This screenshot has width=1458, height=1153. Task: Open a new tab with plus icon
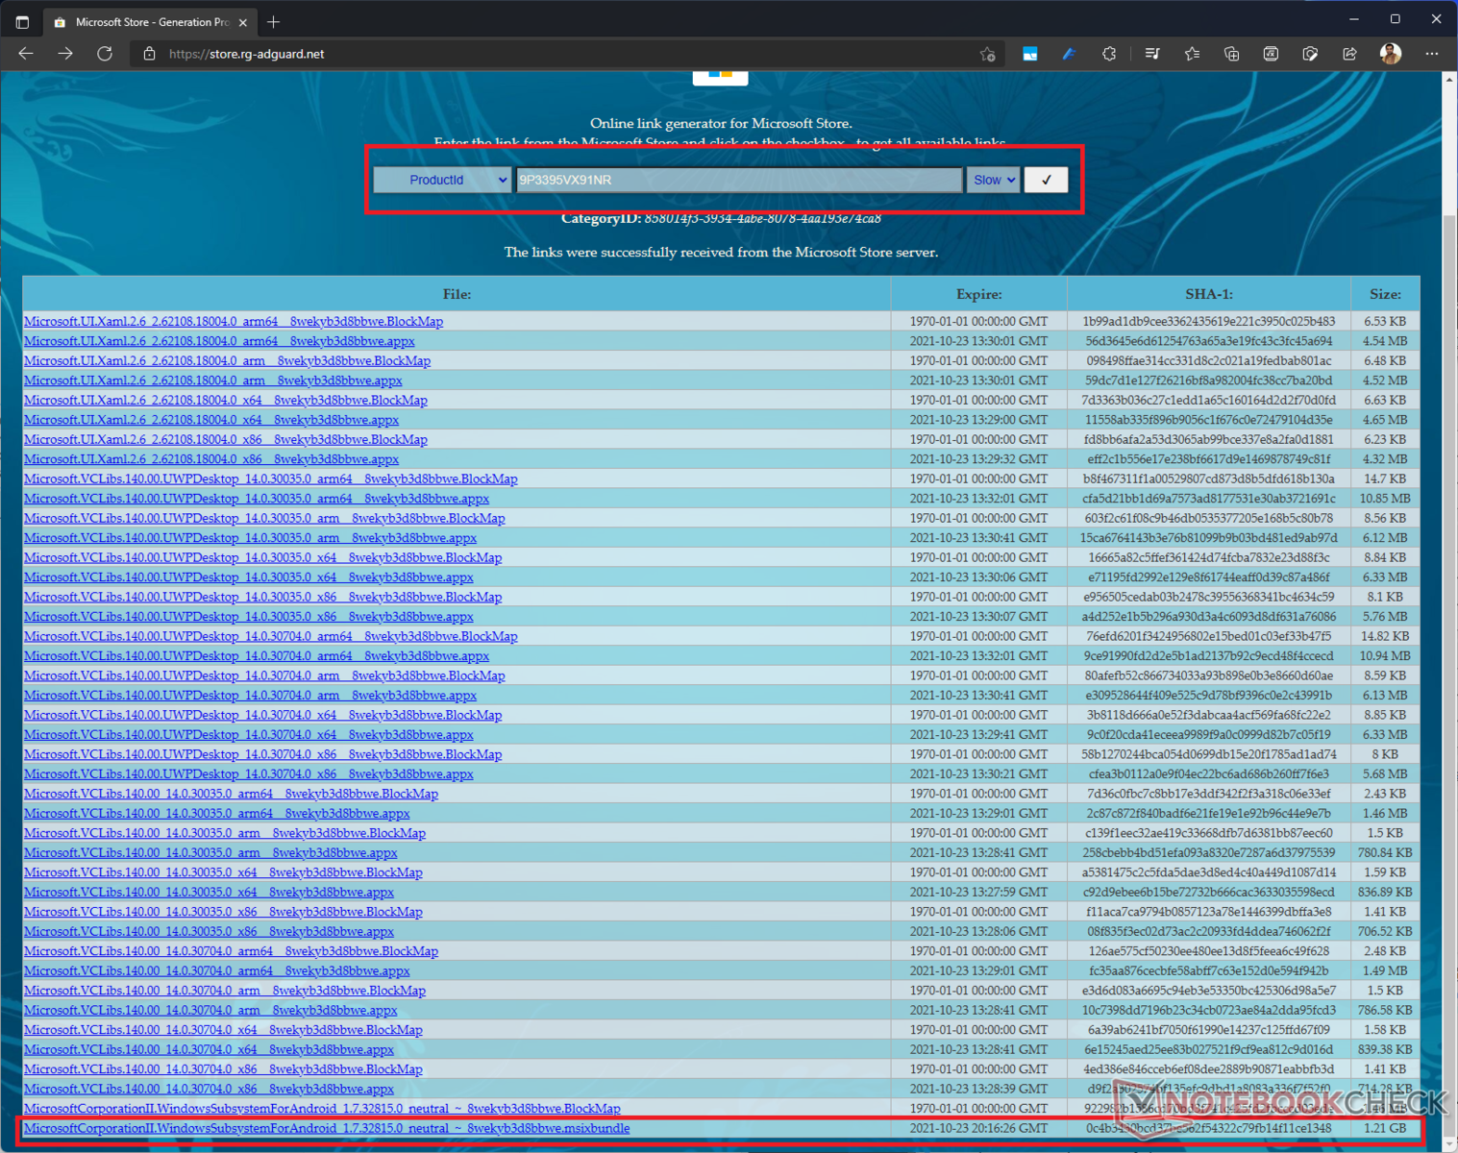pyautogui.click(x=274, y=21)
